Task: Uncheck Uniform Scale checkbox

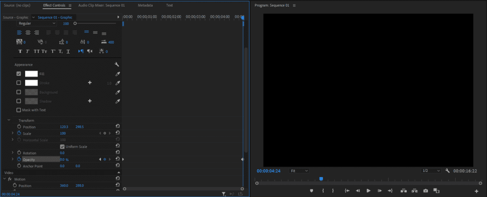Action: (x=62, y=146)
